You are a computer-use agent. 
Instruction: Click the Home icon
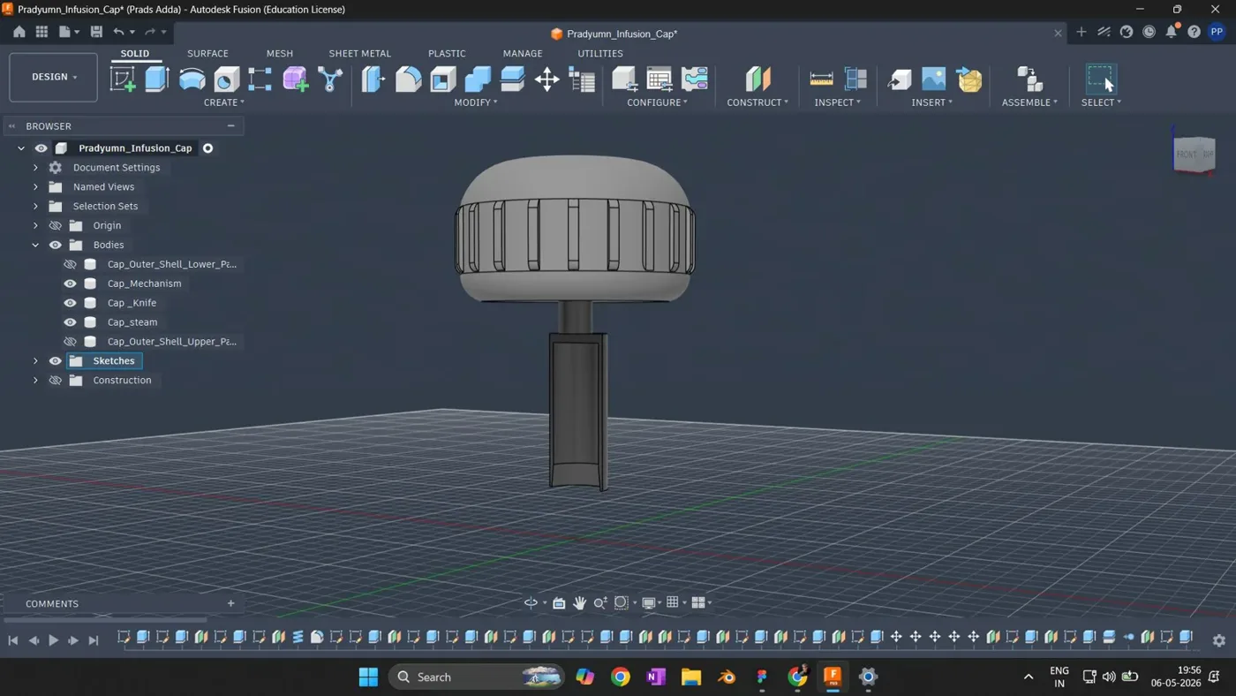pyautogui.click(x=19, y=32)
